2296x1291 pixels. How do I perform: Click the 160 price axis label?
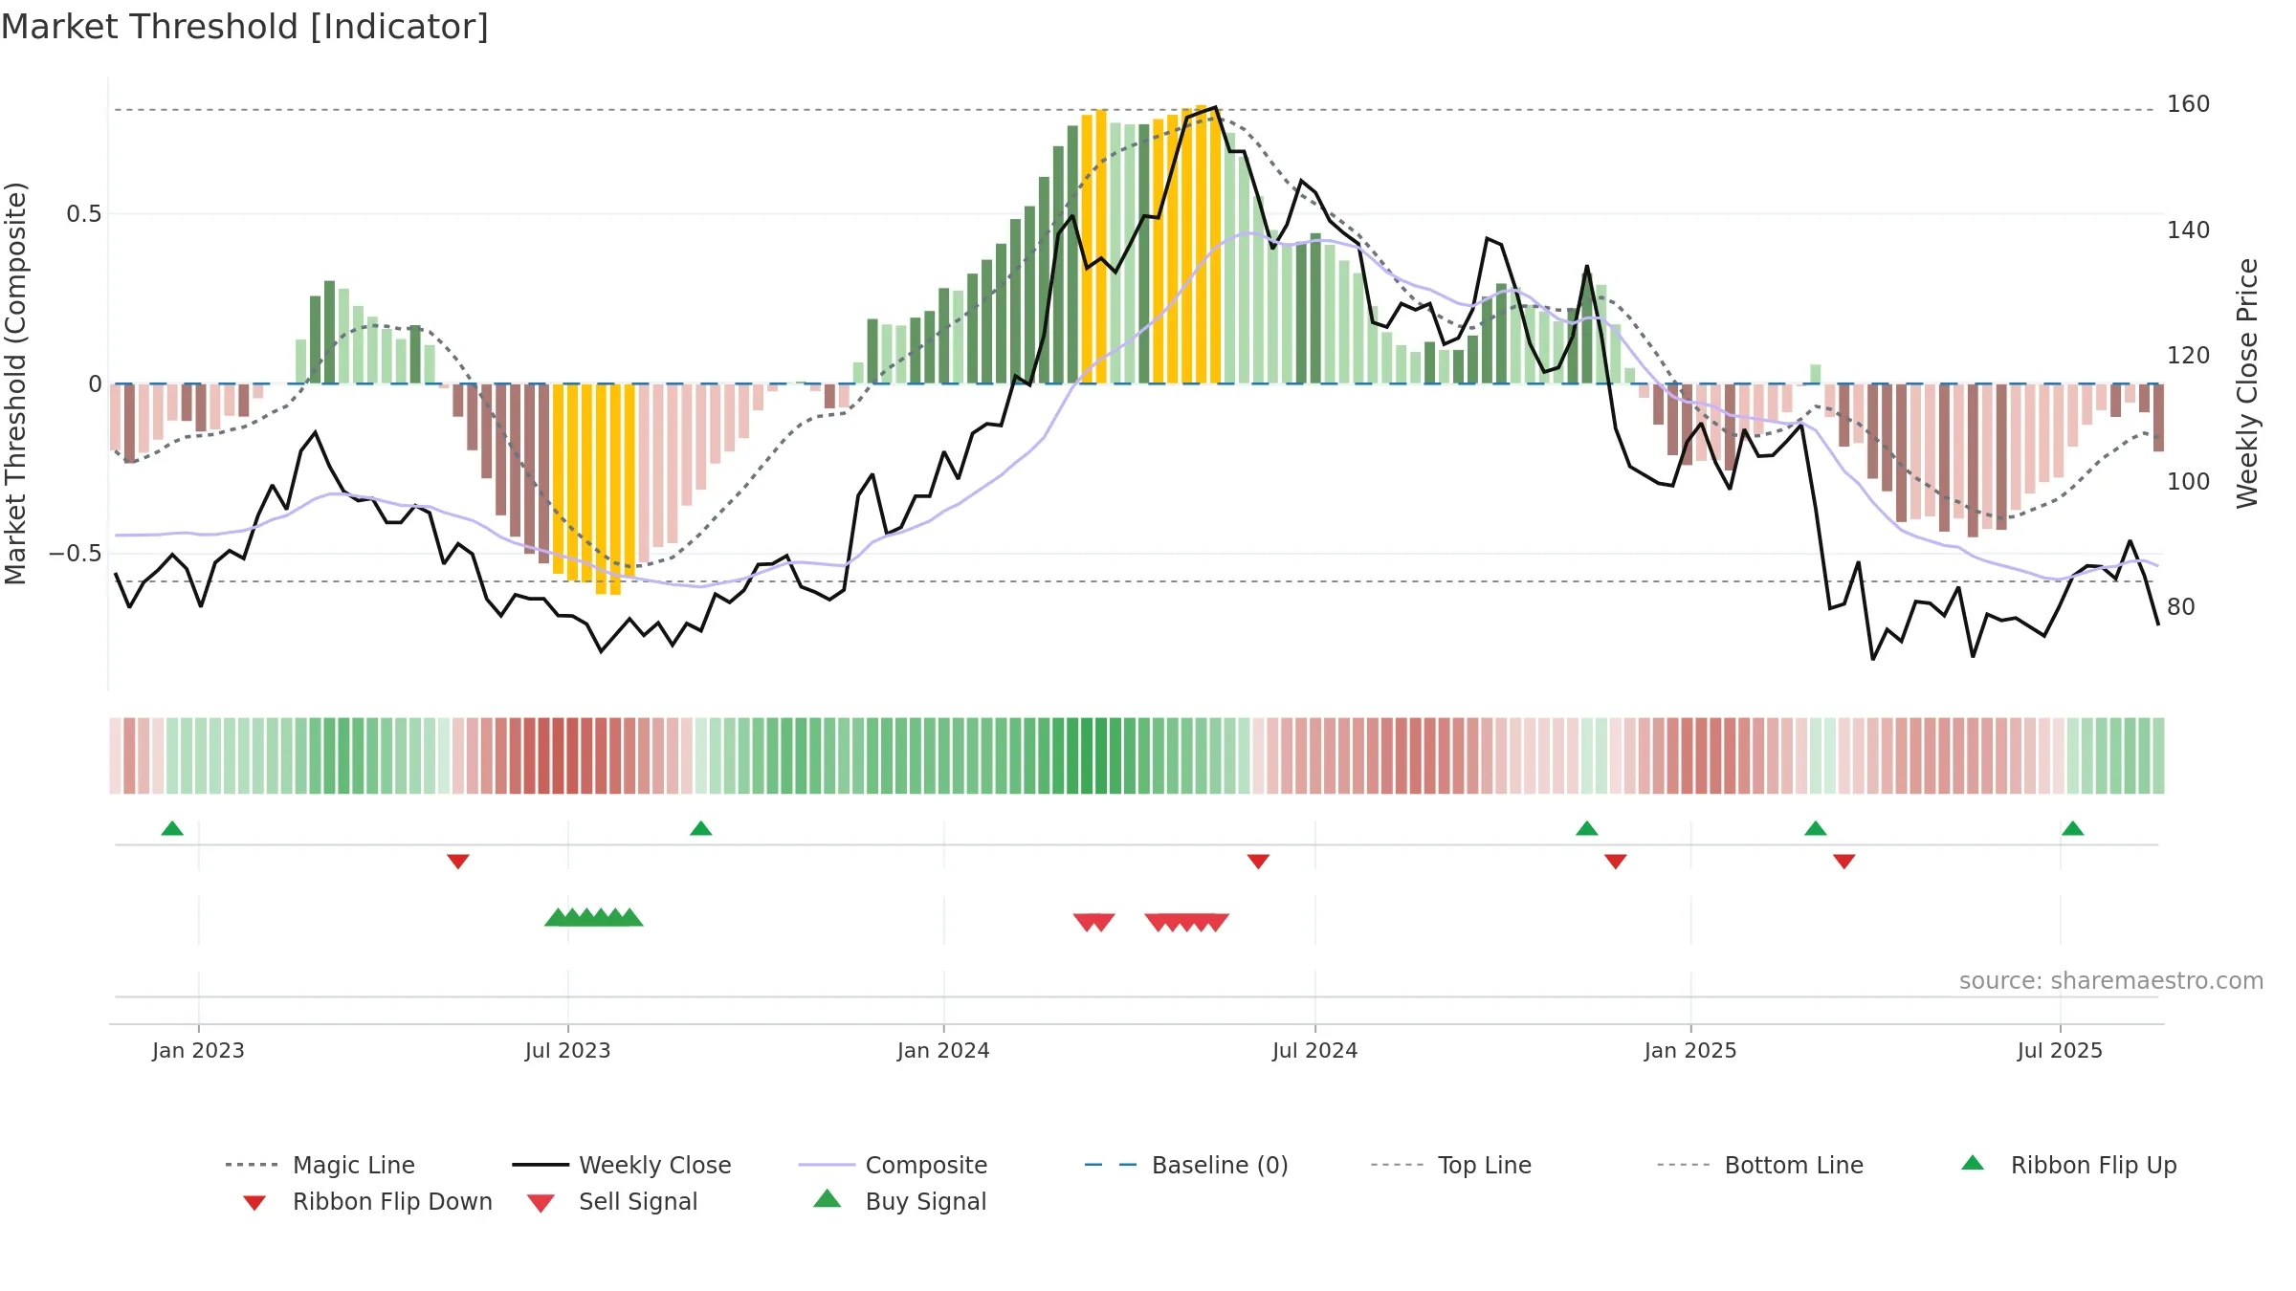2189,104
